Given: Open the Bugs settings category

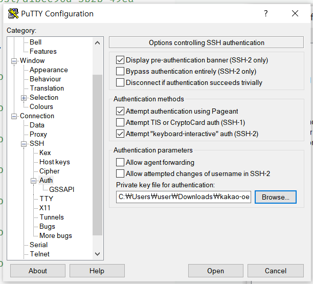Looking at the screenshot, I should [x=47, y=226].
